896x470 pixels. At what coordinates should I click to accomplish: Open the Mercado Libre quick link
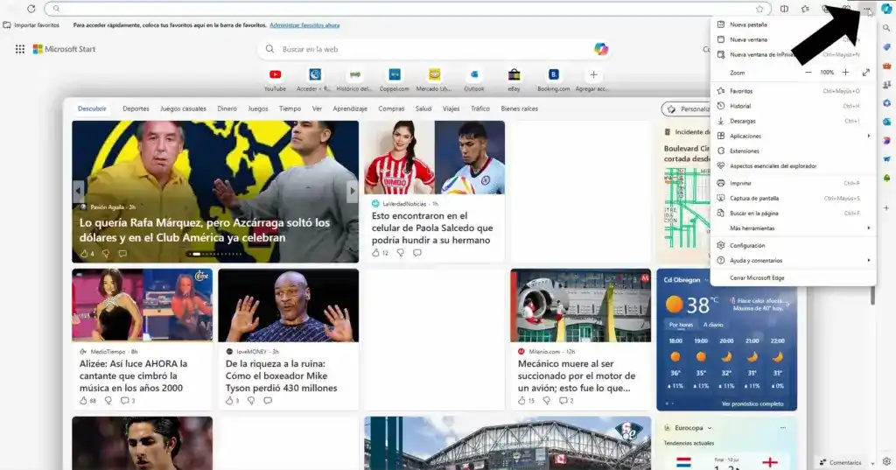(434, 80)
